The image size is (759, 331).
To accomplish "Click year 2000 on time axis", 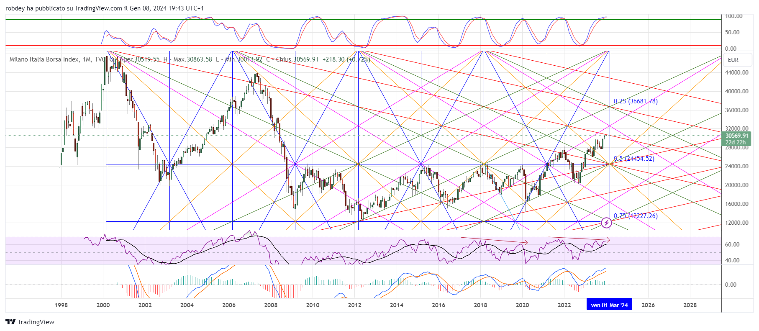I will click(103, 305).
